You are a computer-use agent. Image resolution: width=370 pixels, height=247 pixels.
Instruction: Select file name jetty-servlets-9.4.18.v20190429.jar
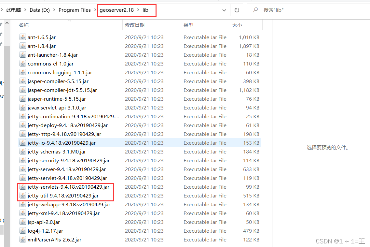click(68, 187)
